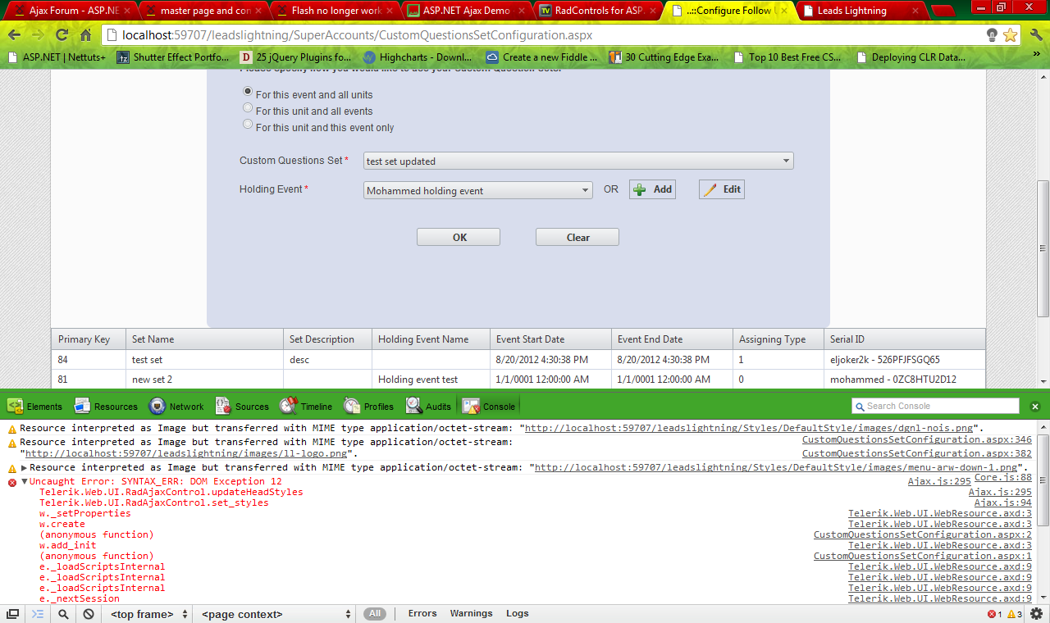
Task: Open the page context selector dropdown
Action: point(276,614)
